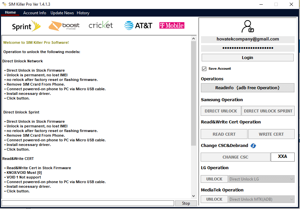Click the MediaTek Operation UNLOCK button
The width and height of the screenshot is (300, 209).
coord(214,199)
